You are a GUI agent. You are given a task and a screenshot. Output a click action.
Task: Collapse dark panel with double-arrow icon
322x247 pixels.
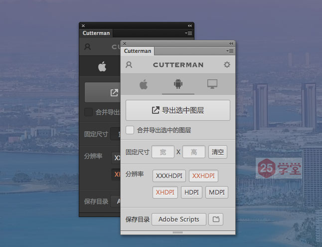[190, 26]
